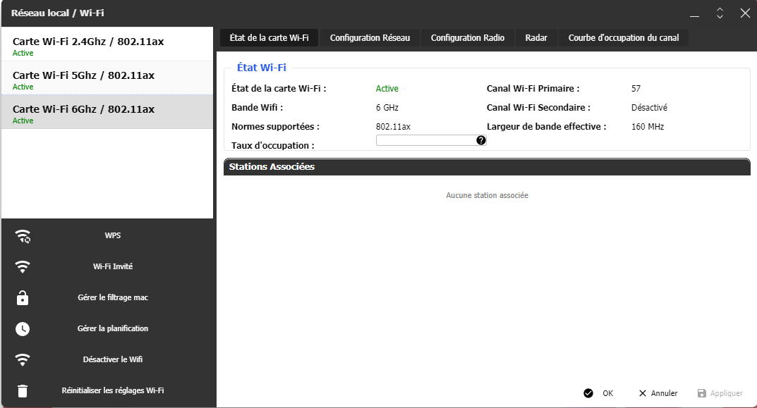
Task: Click the floppy disk icon next to Appliquer
Action: click(x=702, y=393)
